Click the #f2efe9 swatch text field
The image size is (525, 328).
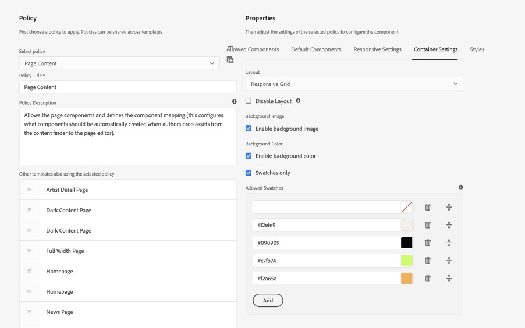click(327, 225)
